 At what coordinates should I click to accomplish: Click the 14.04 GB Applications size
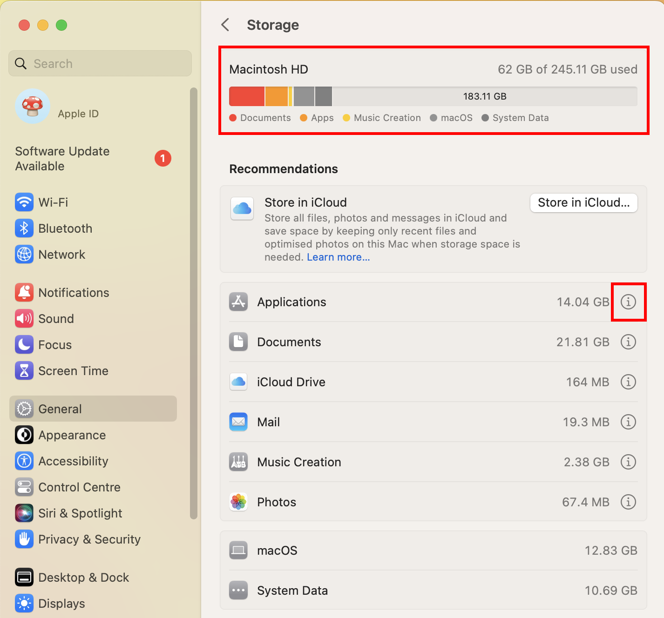[583, 302]
